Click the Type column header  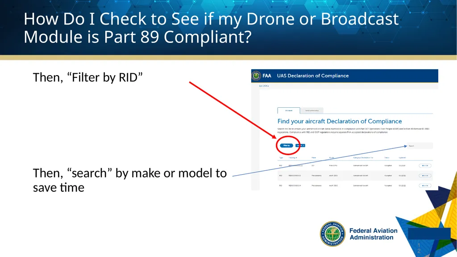[281, 158]
